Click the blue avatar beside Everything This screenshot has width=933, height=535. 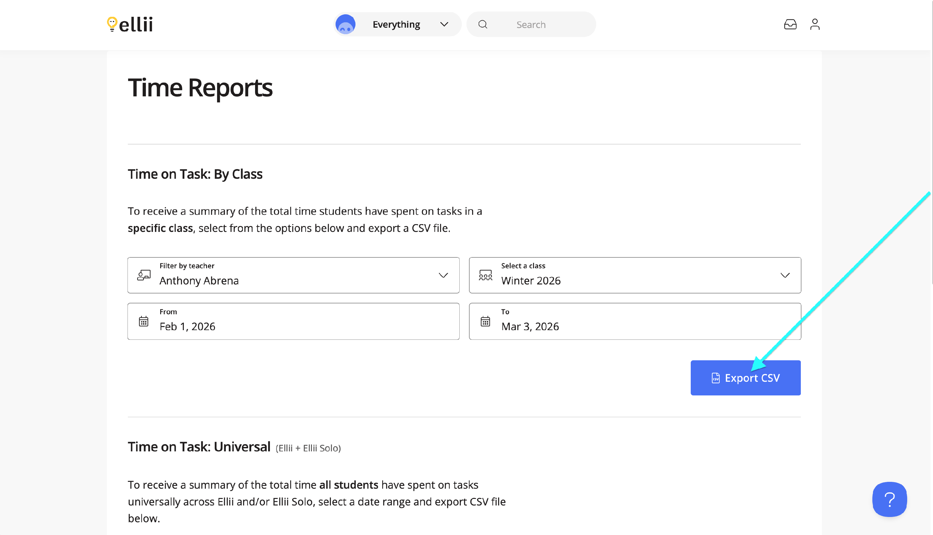[345, 24]
